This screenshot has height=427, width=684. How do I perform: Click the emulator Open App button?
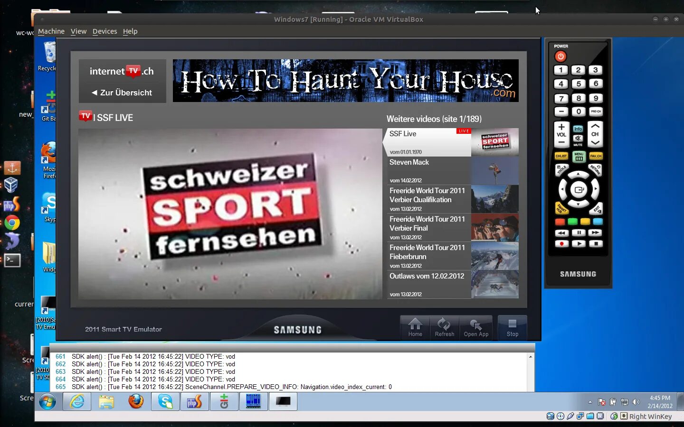pos(476,327)
